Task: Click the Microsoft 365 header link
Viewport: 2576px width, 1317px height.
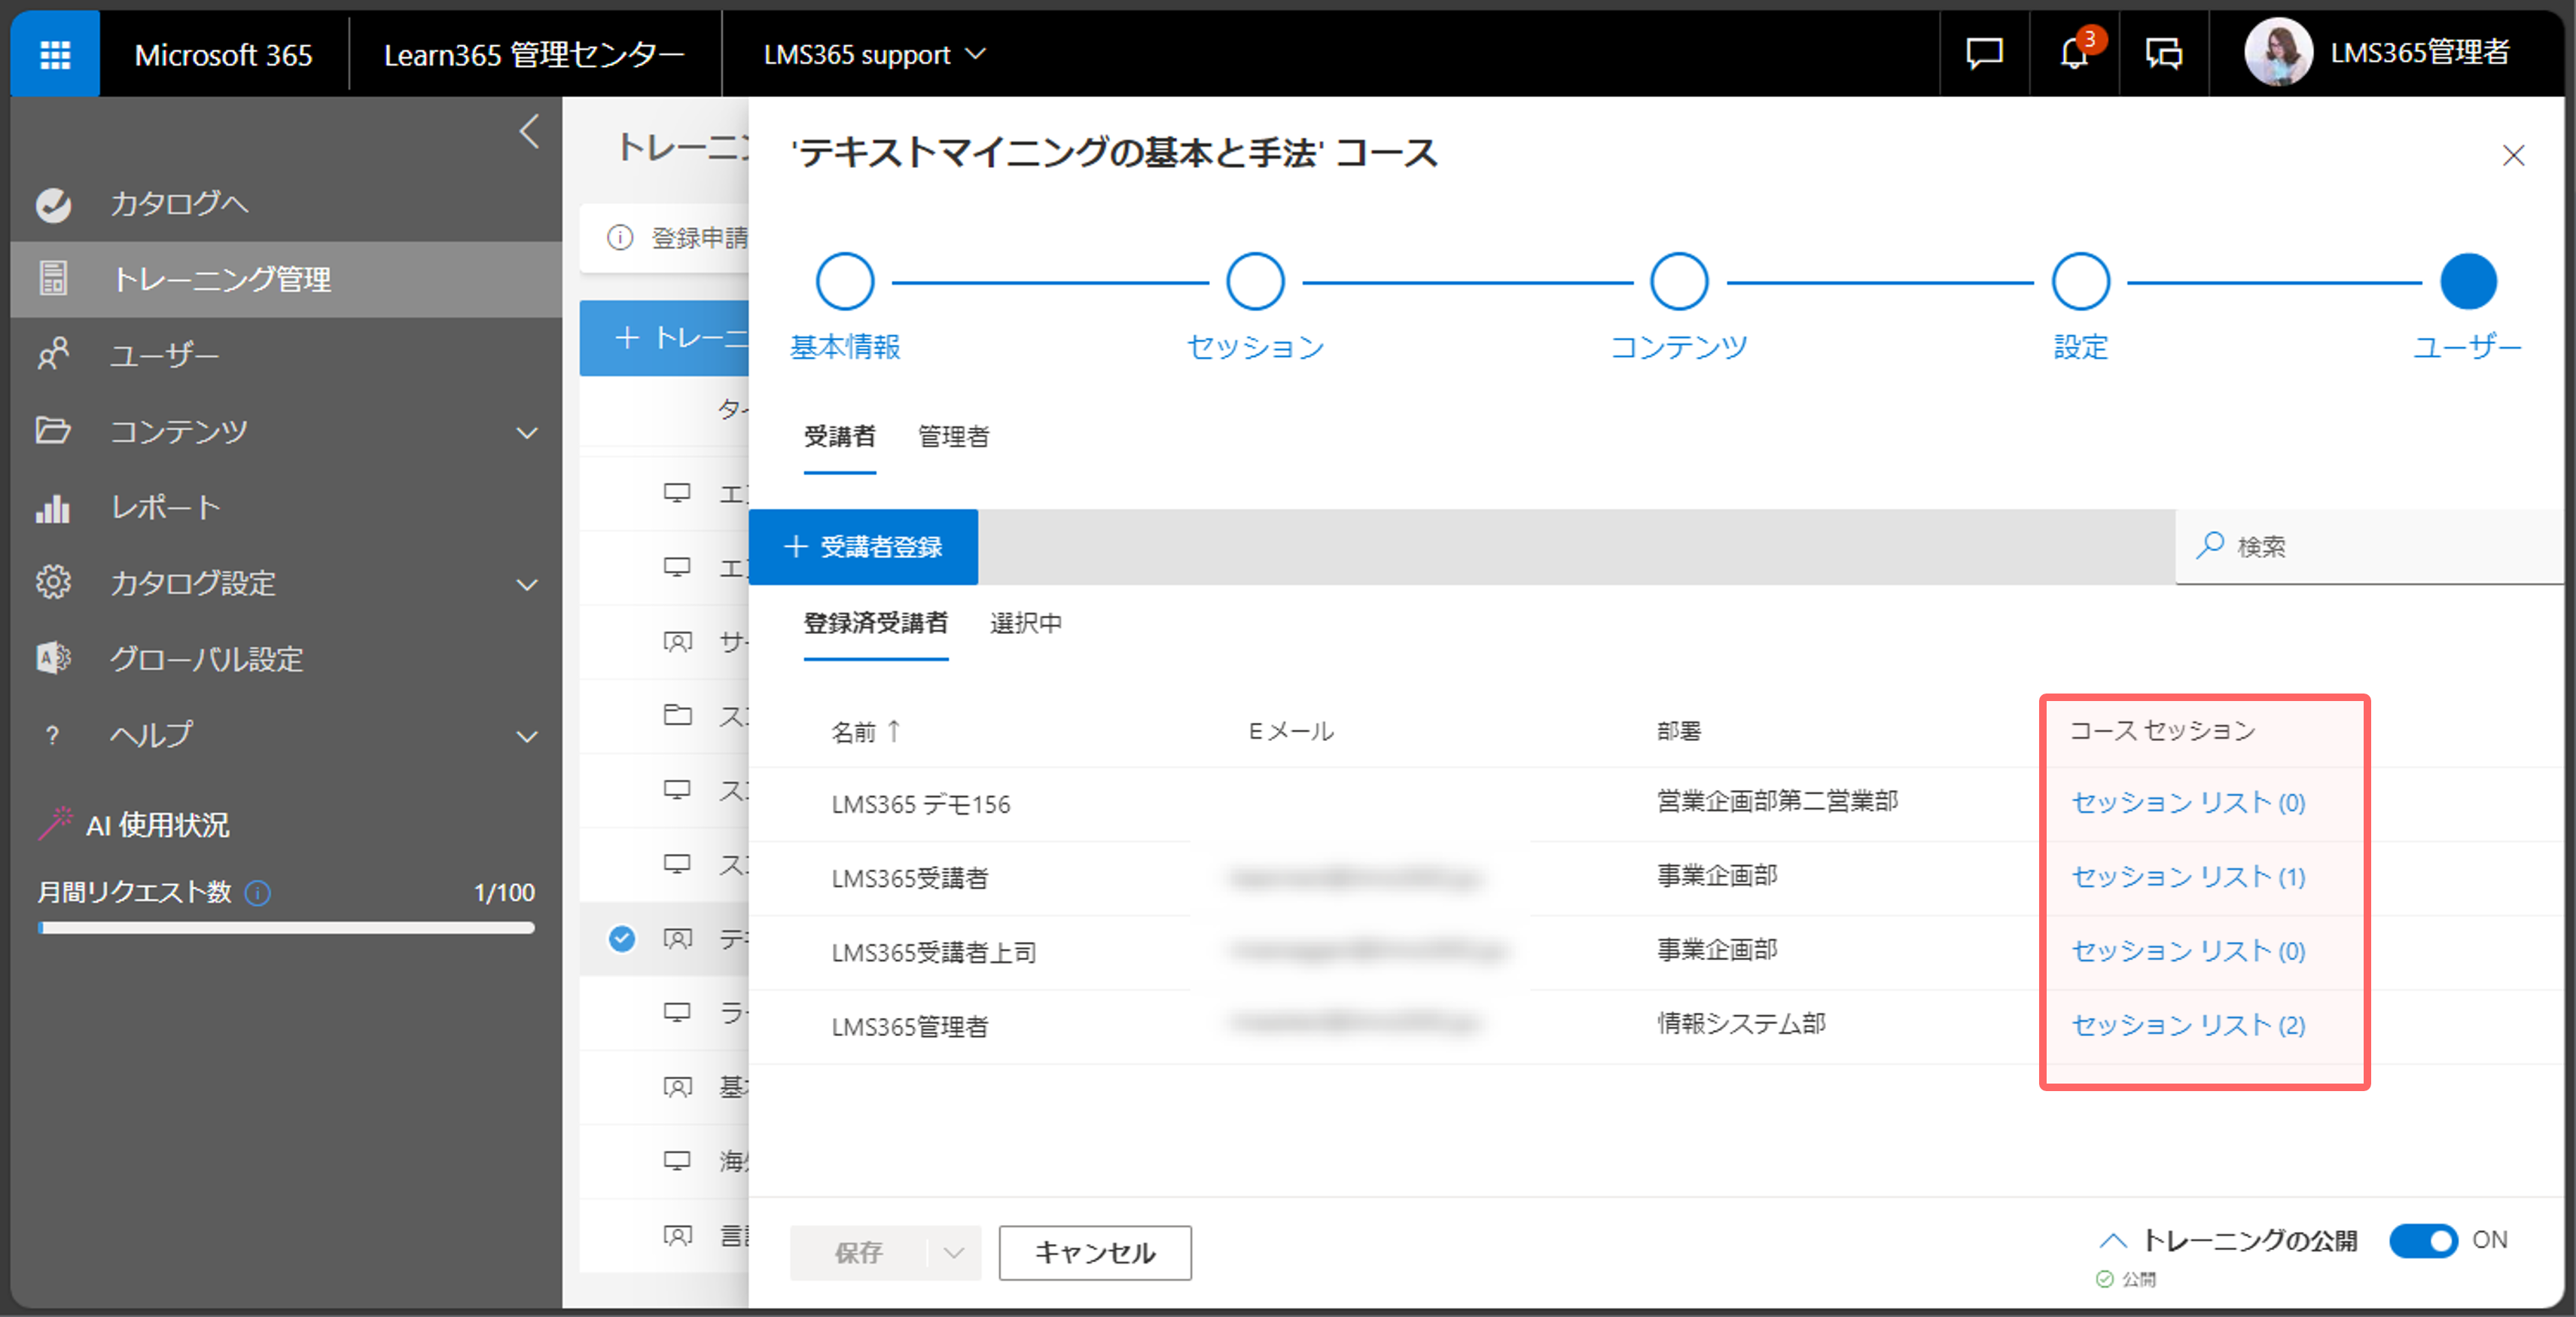Action: 223,54
